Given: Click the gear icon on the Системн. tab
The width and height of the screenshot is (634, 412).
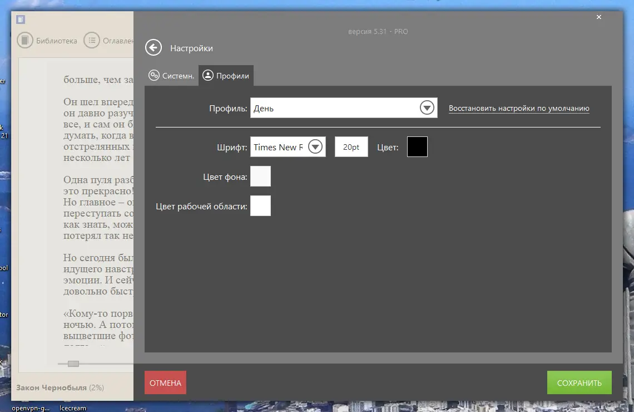Looking at the screenshot, I should click(154, 75).
